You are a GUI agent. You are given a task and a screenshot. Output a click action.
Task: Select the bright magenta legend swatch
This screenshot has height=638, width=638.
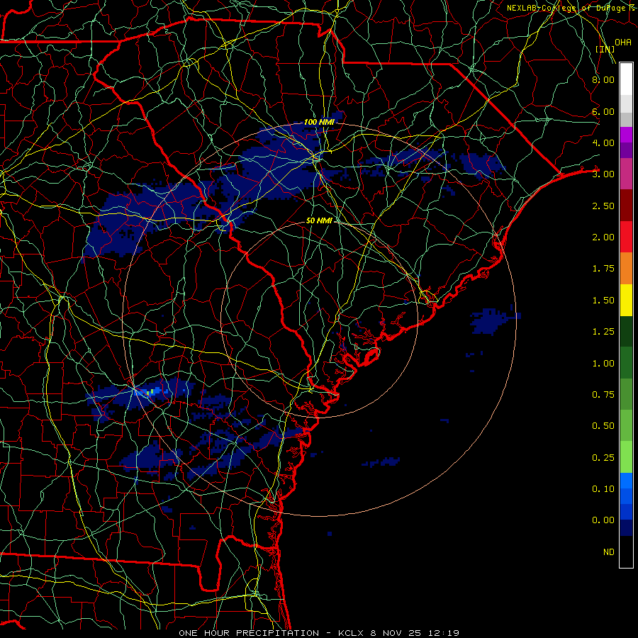[x=626, y=135]
